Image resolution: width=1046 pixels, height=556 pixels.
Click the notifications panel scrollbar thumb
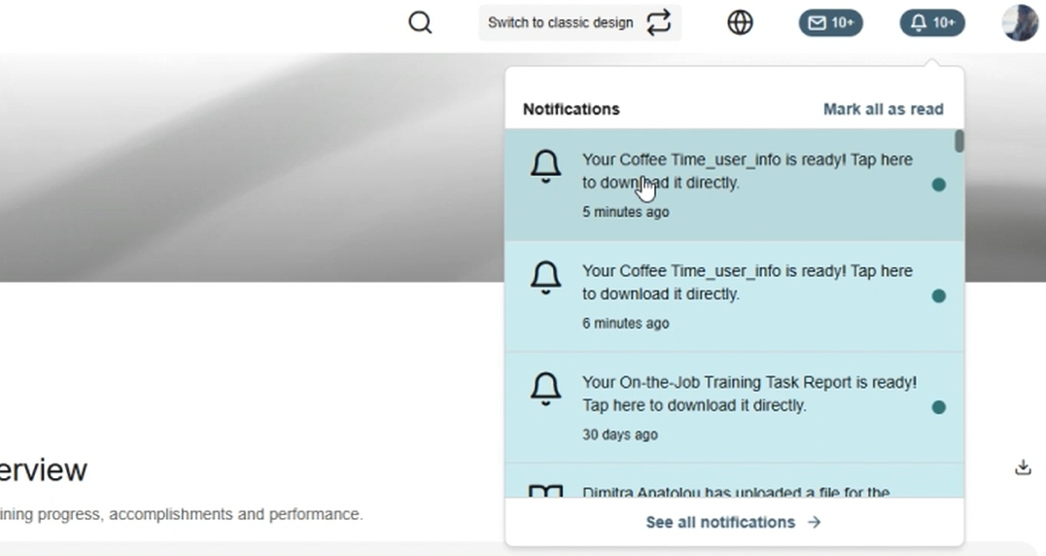pyautogui.click(x=959, y=142)
